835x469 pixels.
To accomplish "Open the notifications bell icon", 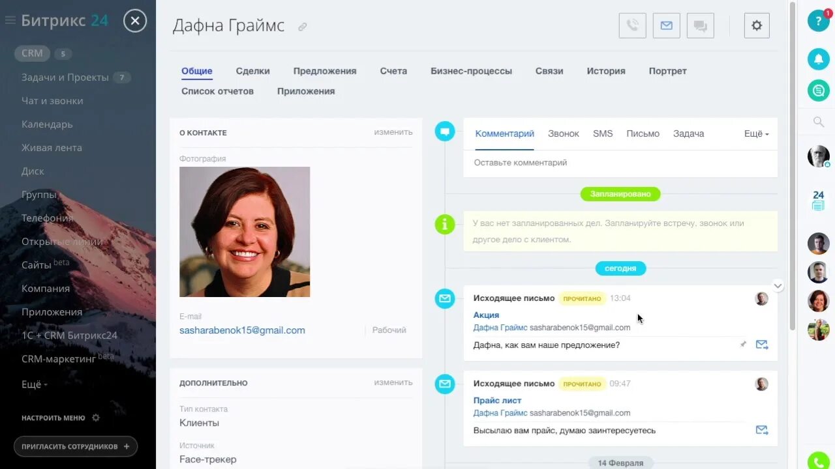I will pos(818,59).
